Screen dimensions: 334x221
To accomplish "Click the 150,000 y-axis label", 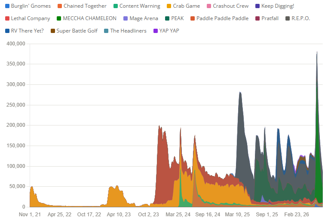I will pyautogui.click(x=16, y=146).
